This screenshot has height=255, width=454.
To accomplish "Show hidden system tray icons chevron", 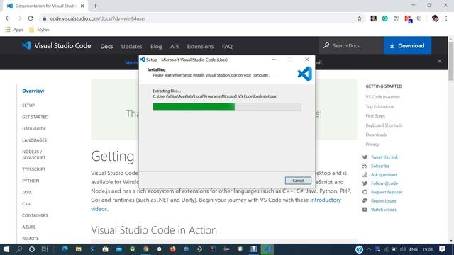I will 369,249.
